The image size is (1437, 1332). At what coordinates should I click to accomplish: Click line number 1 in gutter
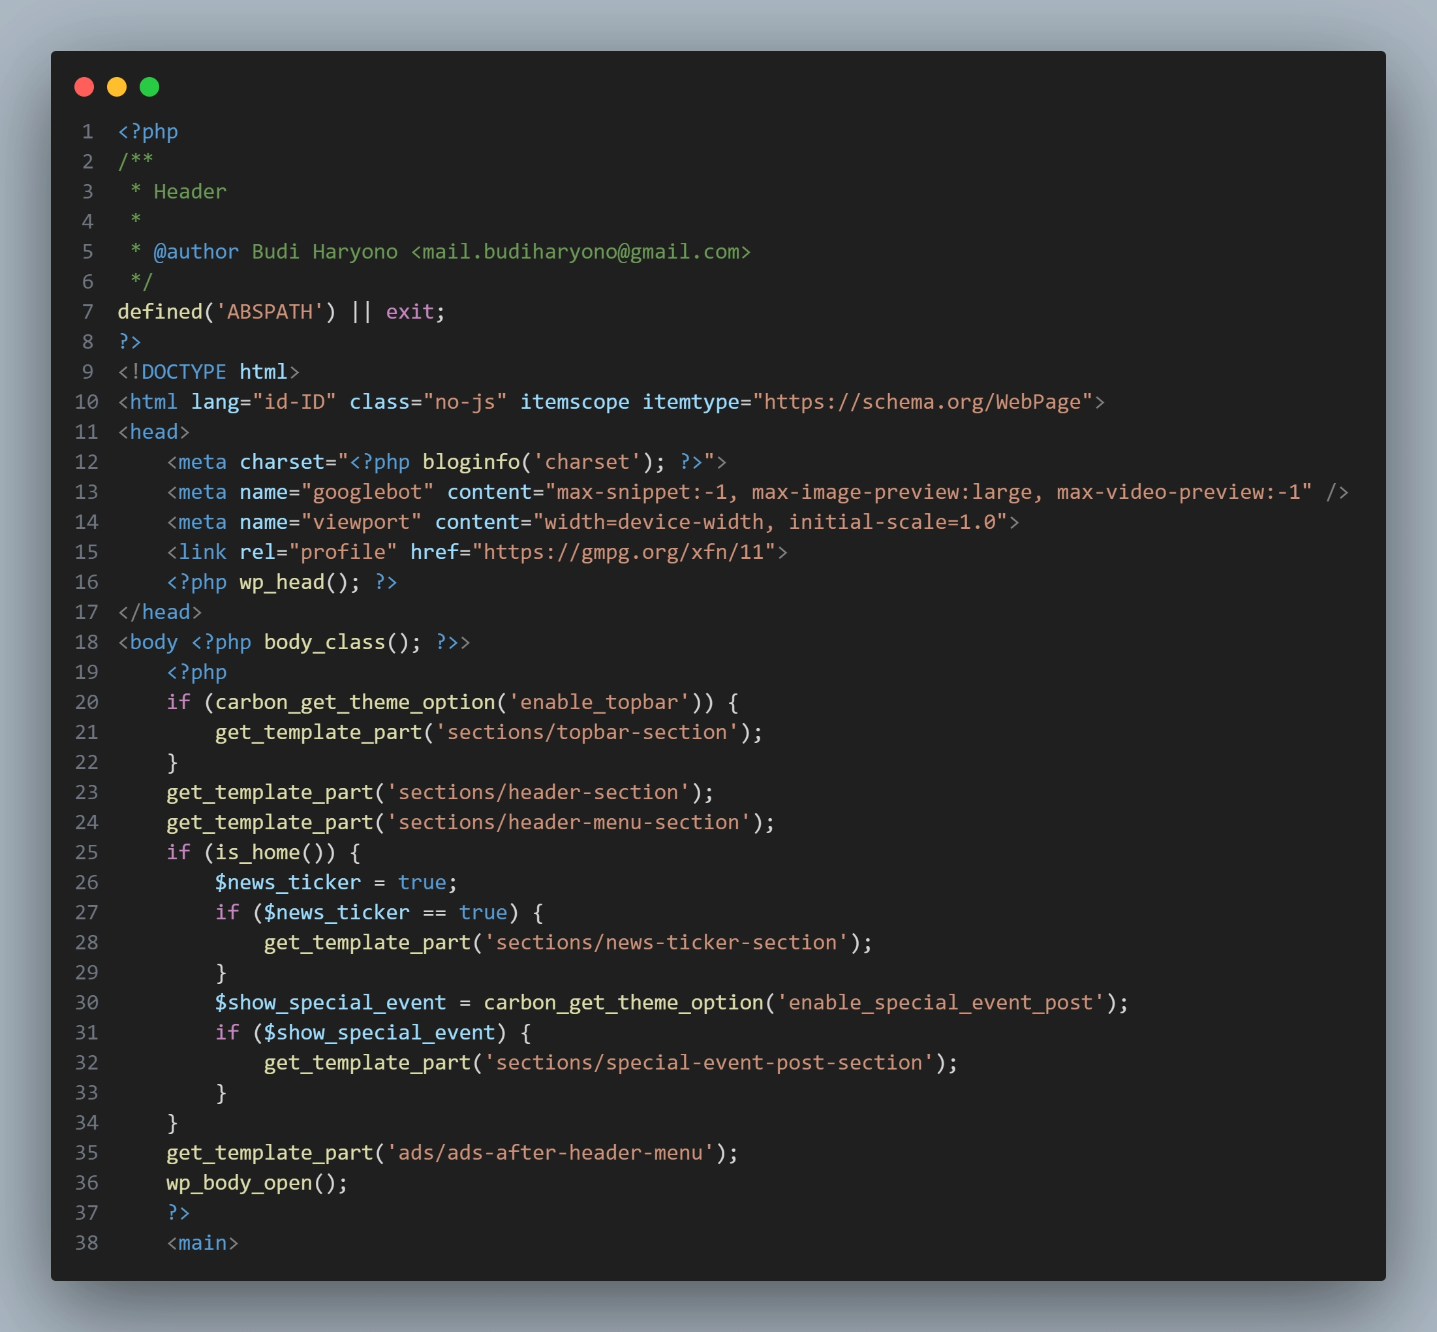coord(87,132)
